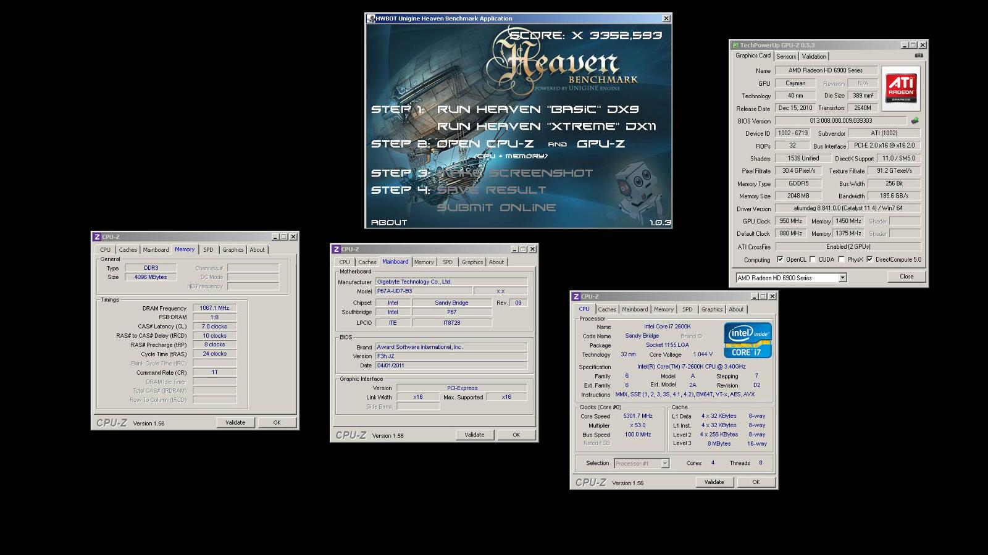Switch to Sensors tab in GPU-Z

(x=786, y=56)
